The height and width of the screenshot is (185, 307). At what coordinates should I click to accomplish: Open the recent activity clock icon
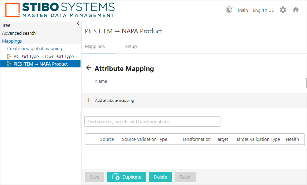pos(229,10)
